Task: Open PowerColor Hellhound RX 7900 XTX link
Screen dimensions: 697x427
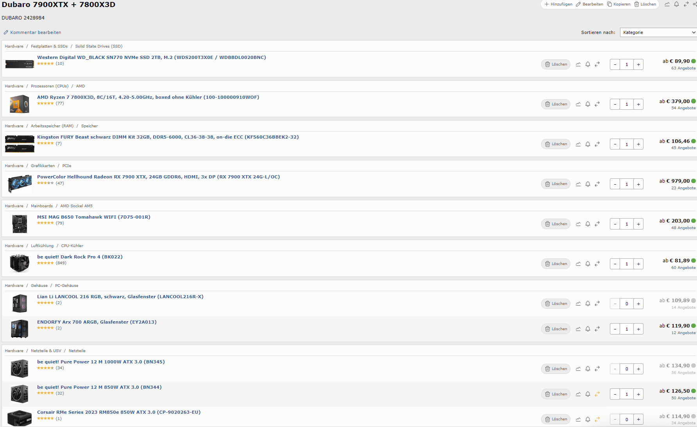Action: (159, 177)
